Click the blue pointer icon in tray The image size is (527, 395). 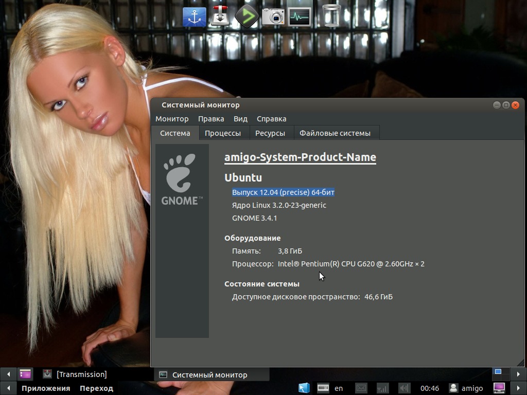(304, 388)
